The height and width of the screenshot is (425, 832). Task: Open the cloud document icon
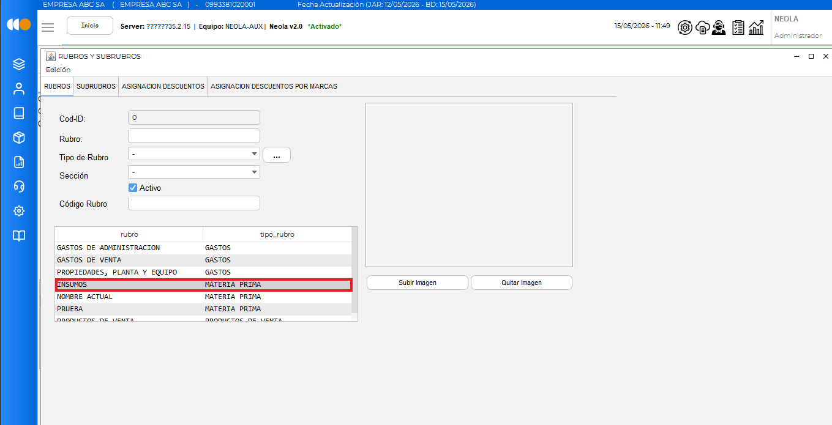703,28
